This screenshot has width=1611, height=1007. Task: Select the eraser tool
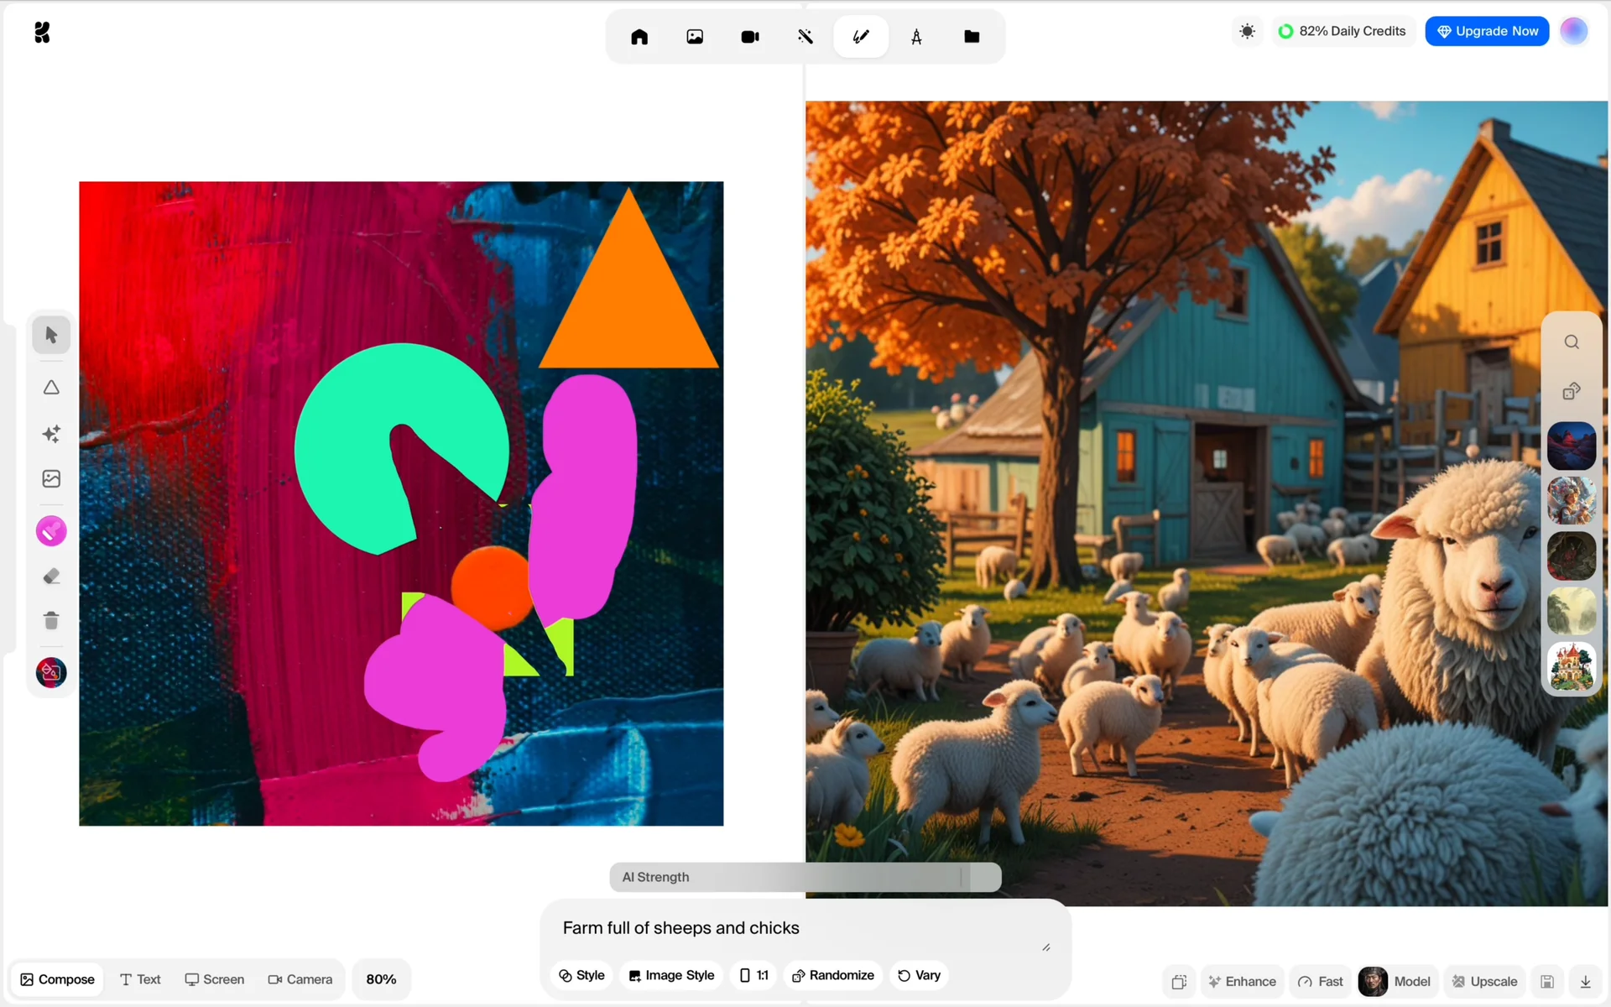point(51,577)
